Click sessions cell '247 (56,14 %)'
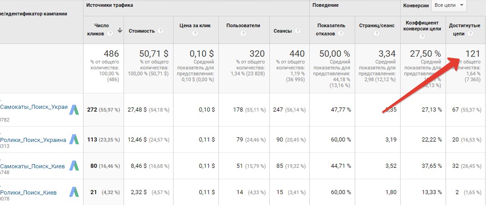This screenshot has height=205, width=486. [289, 110]
